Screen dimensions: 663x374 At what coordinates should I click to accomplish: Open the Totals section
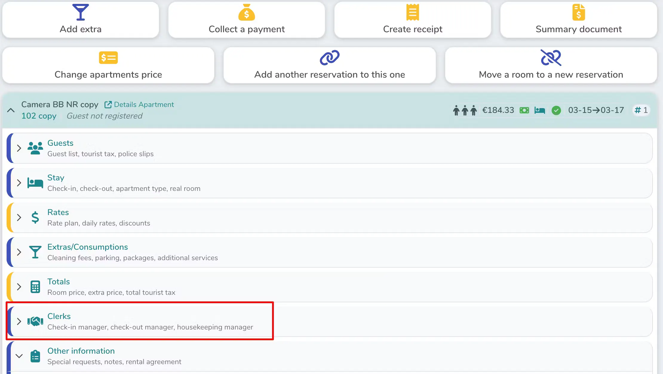click(x=59, y=282)
